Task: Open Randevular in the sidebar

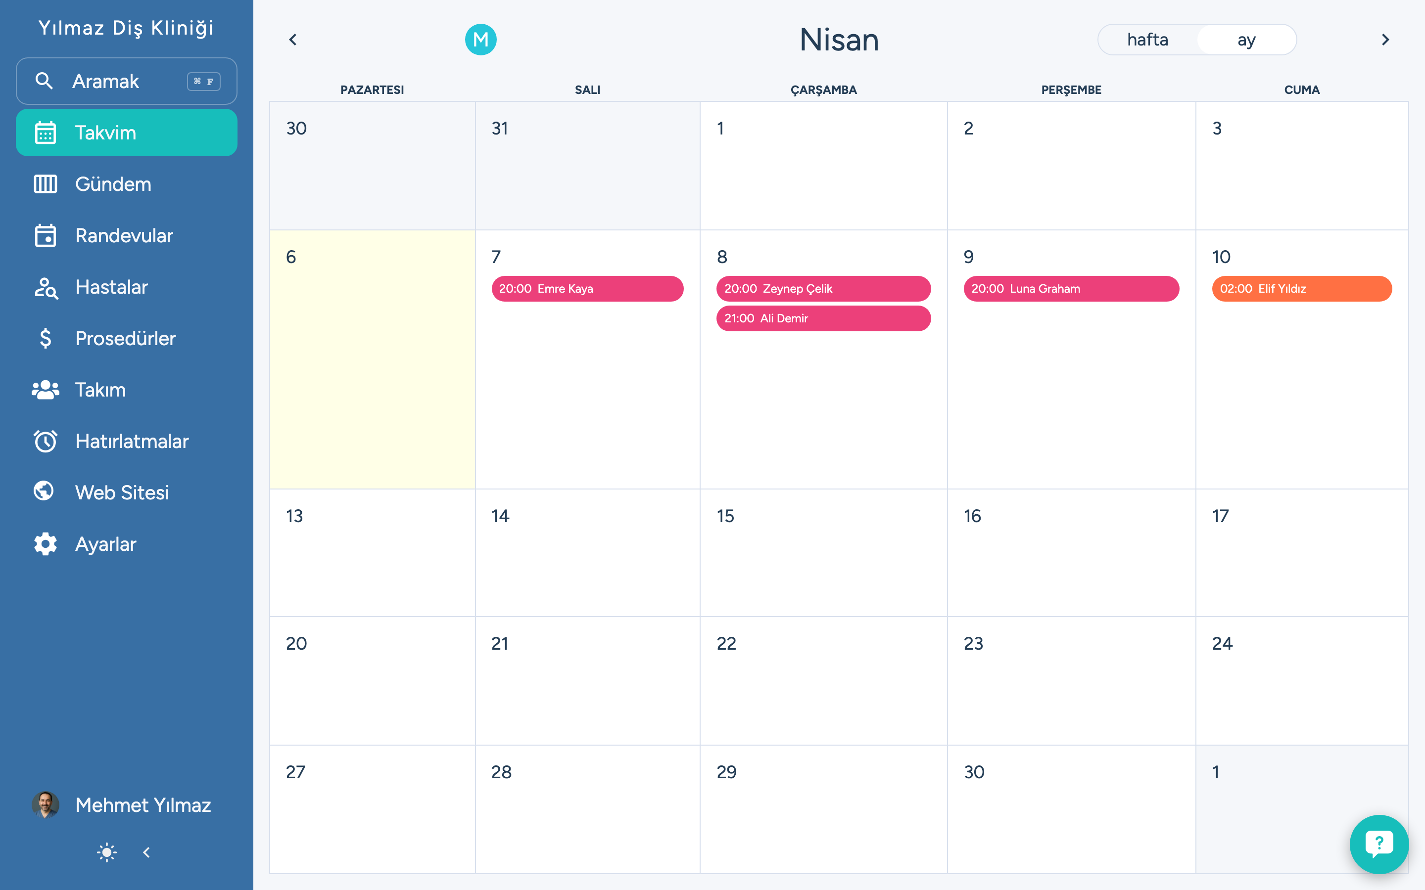Action: (124, 235)
